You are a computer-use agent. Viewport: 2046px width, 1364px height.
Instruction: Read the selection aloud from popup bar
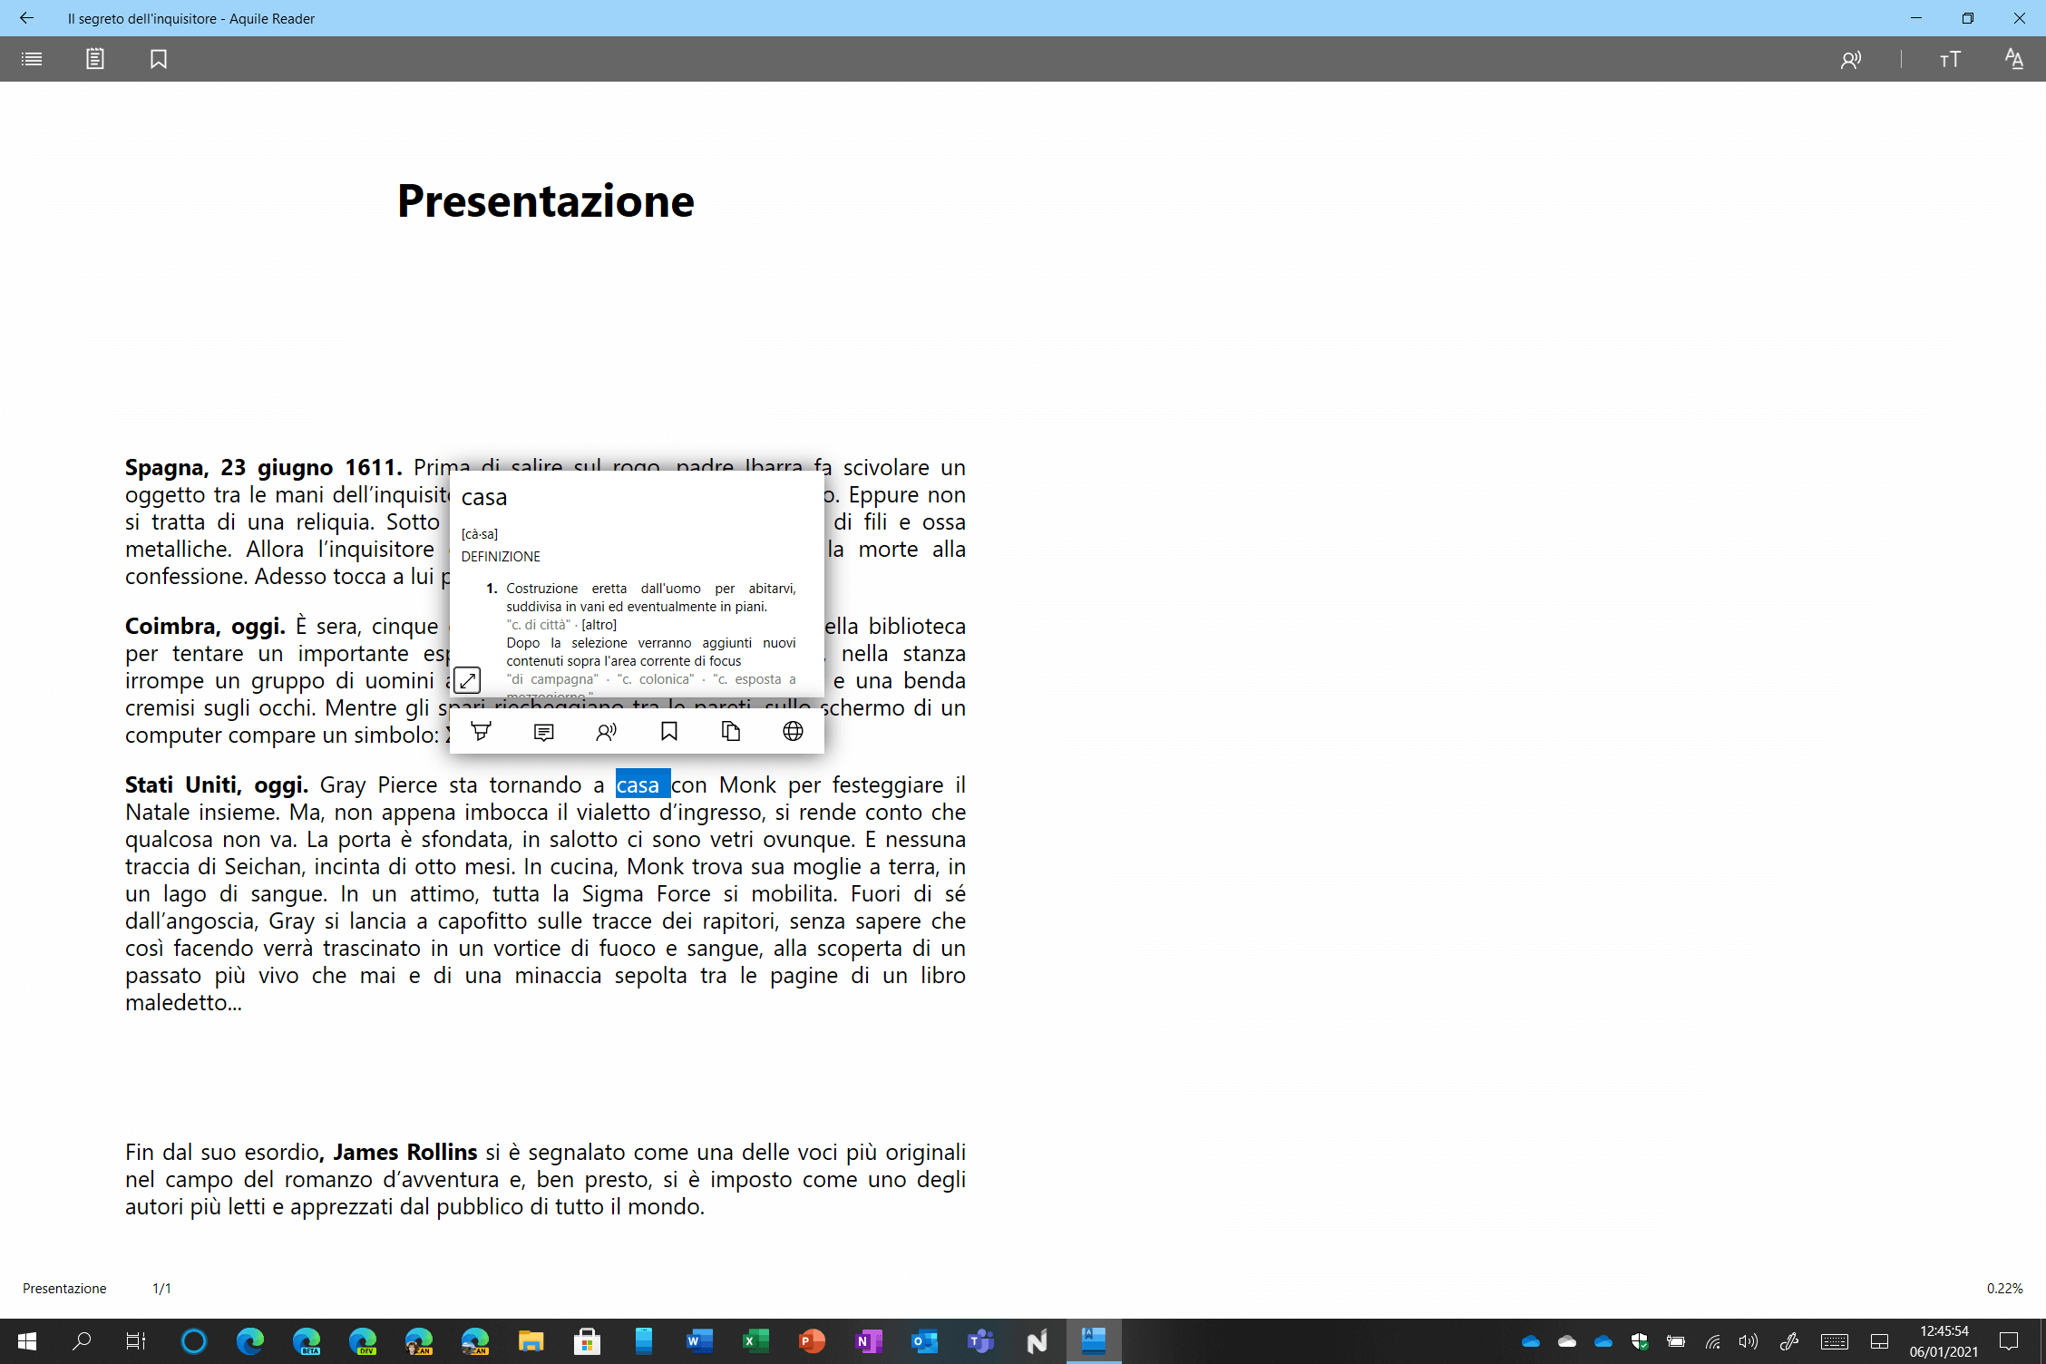tap(606, 732)
